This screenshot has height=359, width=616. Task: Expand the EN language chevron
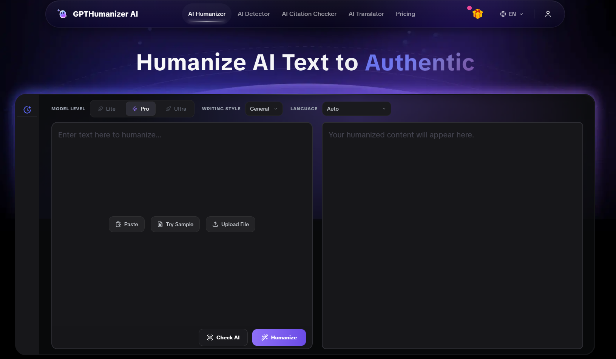pos(522,14)
